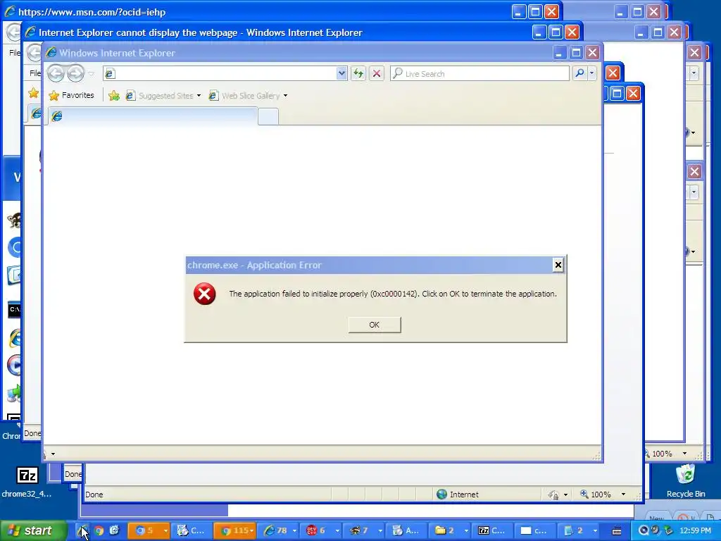The image size is (721, 541).
Task: Open a new tab in front IE window
Action: click(268, 116)
